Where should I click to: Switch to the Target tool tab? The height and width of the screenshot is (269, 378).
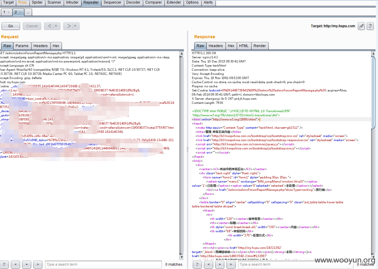tap(8, 2)
